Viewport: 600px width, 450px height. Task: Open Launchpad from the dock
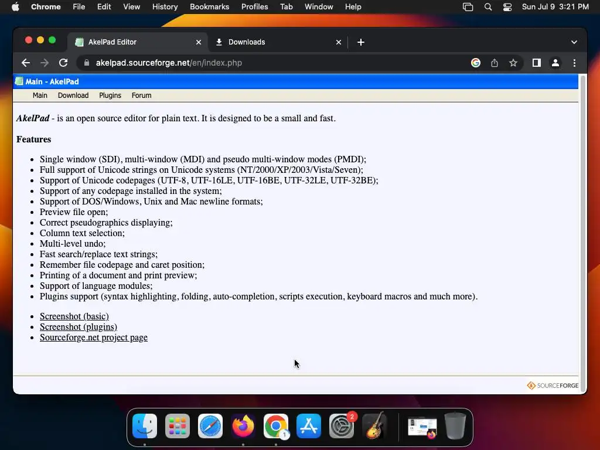tap(178, 426)
